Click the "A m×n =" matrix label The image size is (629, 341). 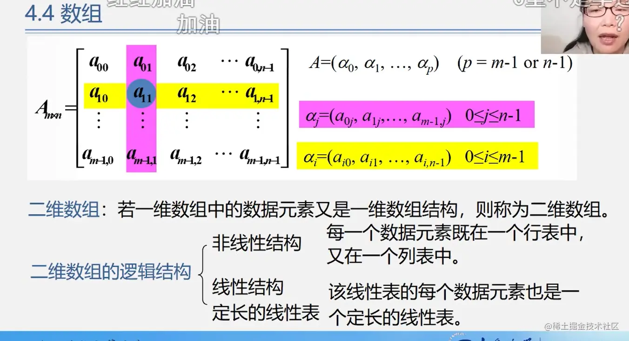point(56,110)
